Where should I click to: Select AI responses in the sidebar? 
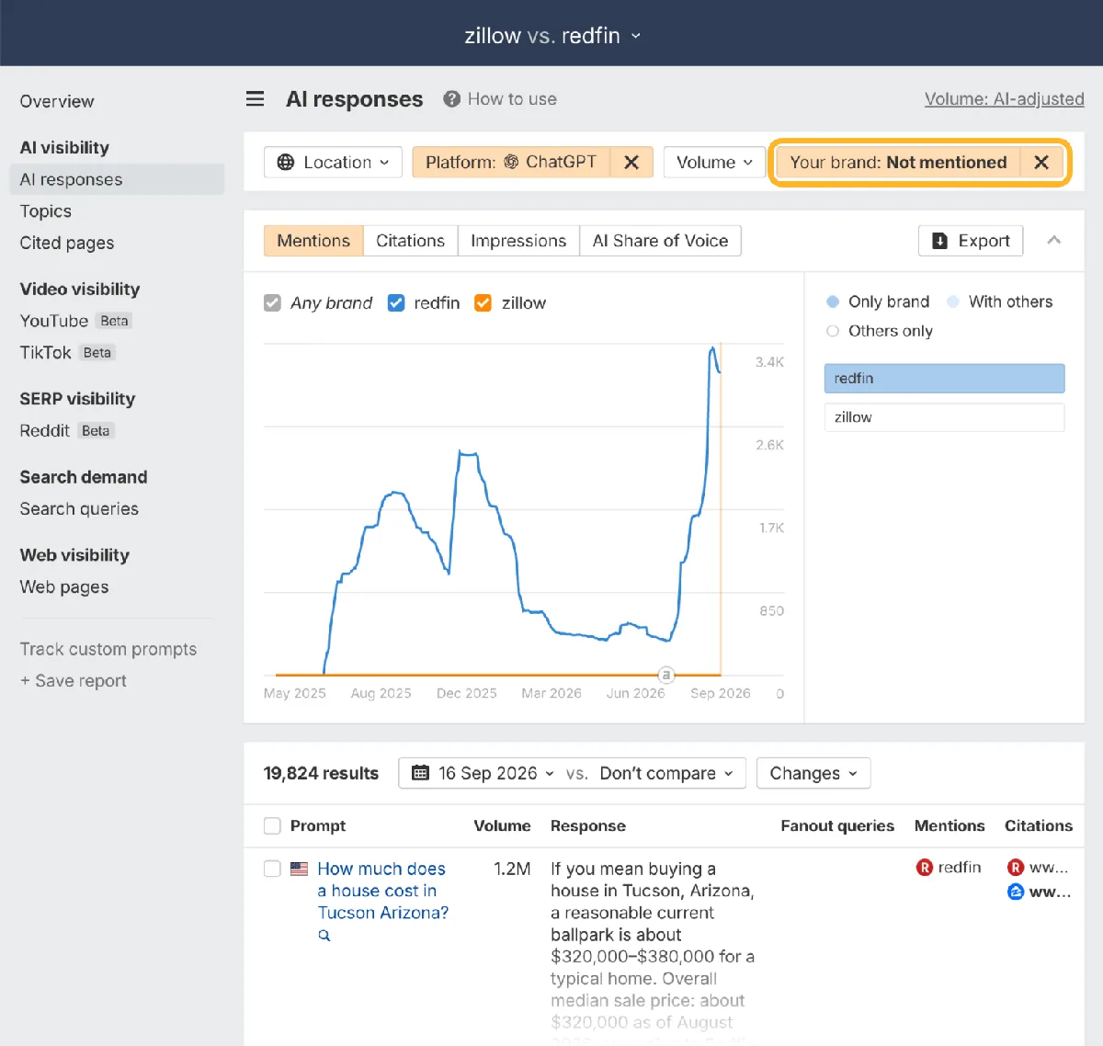point(117,179)
